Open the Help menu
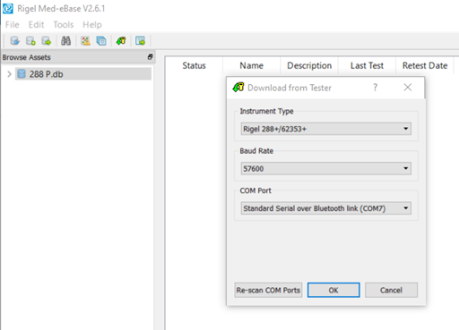This screenshot has height=330, width=459. [x=92, y=24]
